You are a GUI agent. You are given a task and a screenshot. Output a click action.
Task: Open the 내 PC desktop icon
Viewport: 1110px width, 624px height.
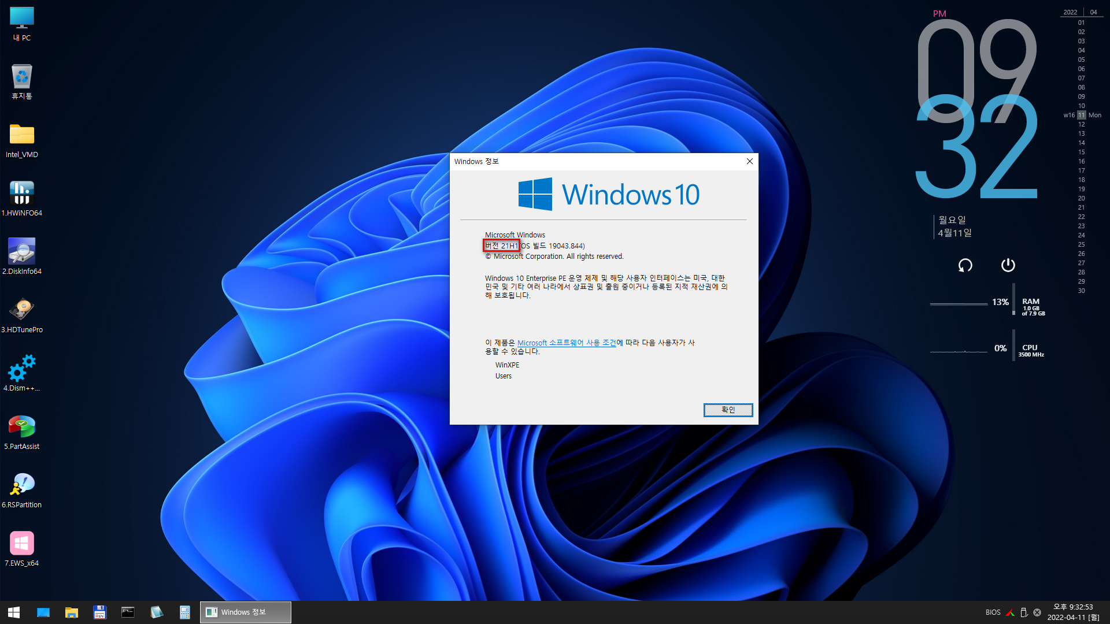pos(22,24)
